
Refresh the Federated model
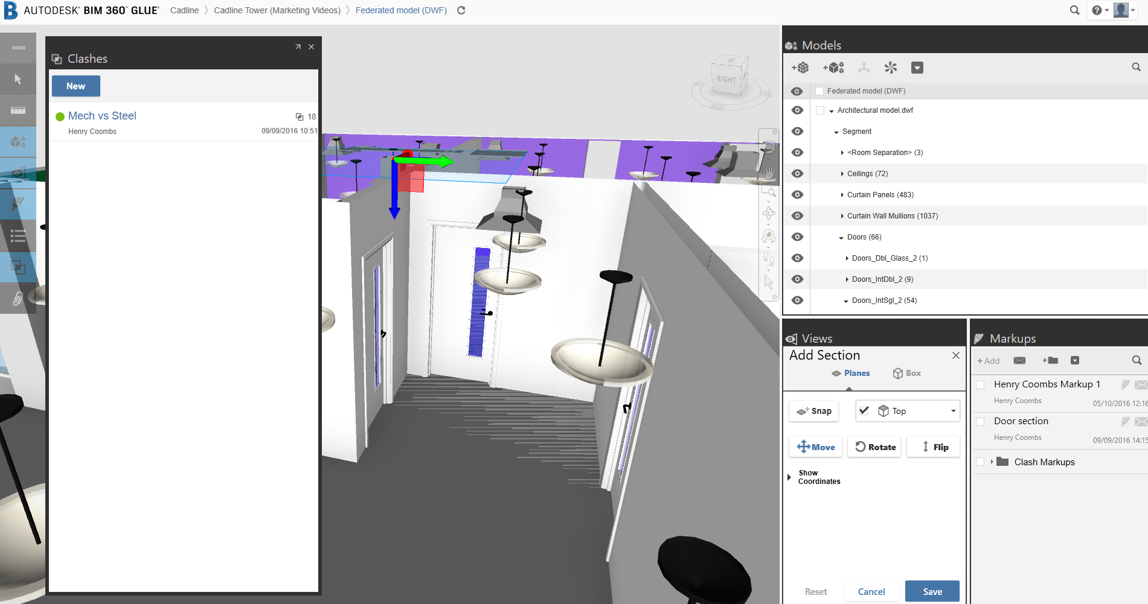(x=461, y=10)
